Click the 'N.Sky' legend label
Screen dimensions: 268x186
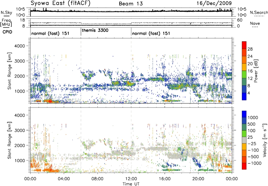pyautogui.click(x=6, y=12)
